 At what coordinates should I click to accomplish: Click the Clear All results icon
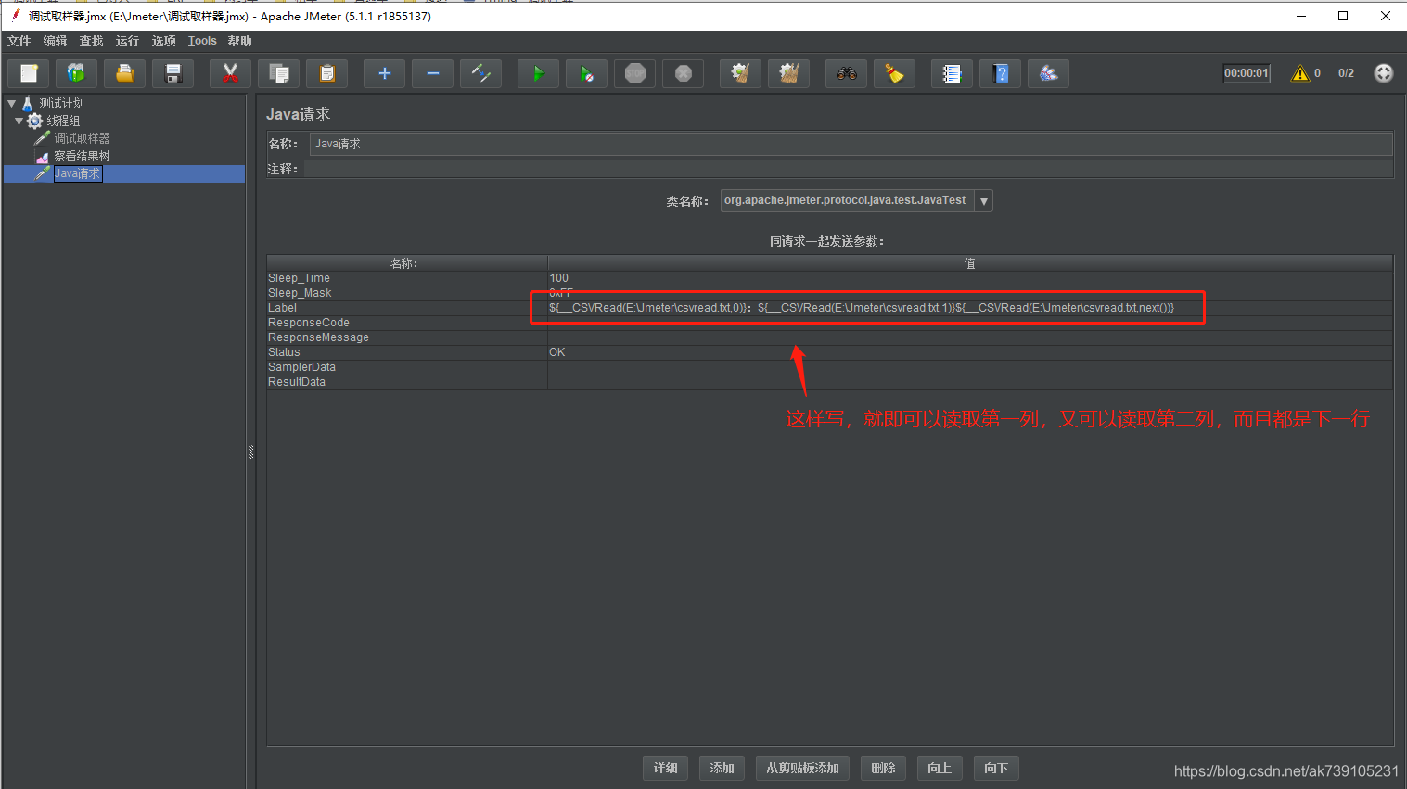(789, 73)
